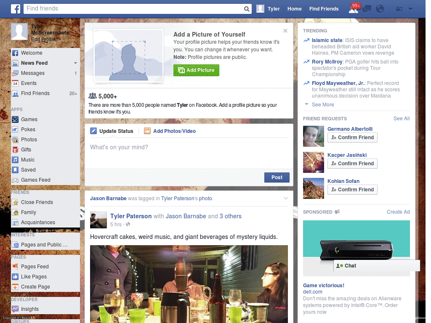Open the Floyd Mayweather, Jr. trending topic

click(338, 83)
